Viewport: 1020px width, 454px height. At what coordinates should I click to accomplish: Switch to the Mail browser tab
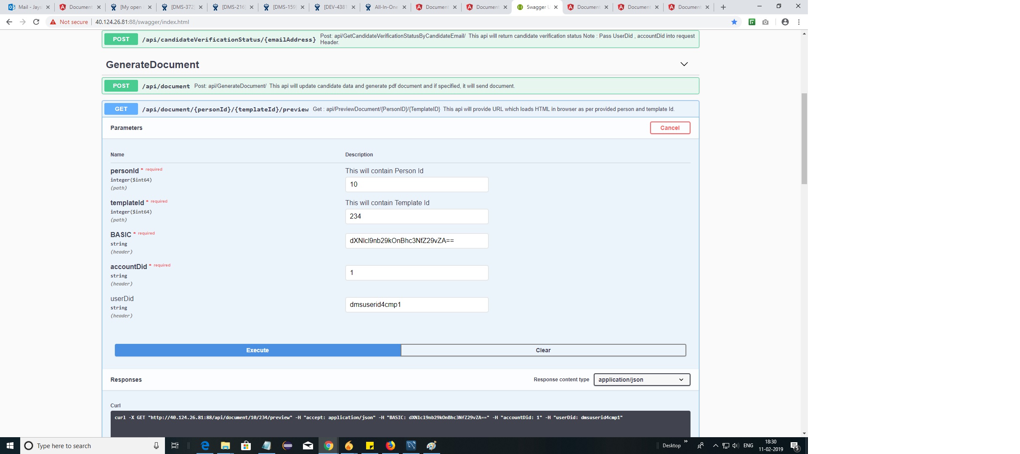29,7
